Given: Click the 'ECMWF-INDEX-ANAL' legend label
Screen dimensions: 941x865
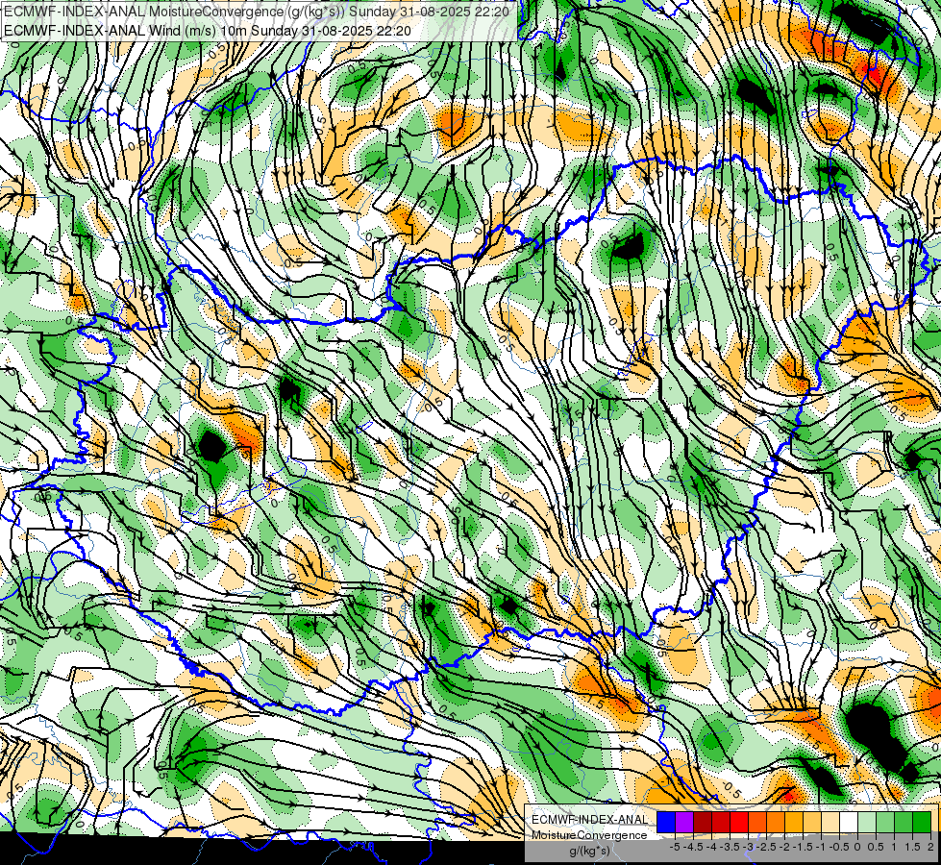Looking at the screenshot, I should tap(590, 820).
